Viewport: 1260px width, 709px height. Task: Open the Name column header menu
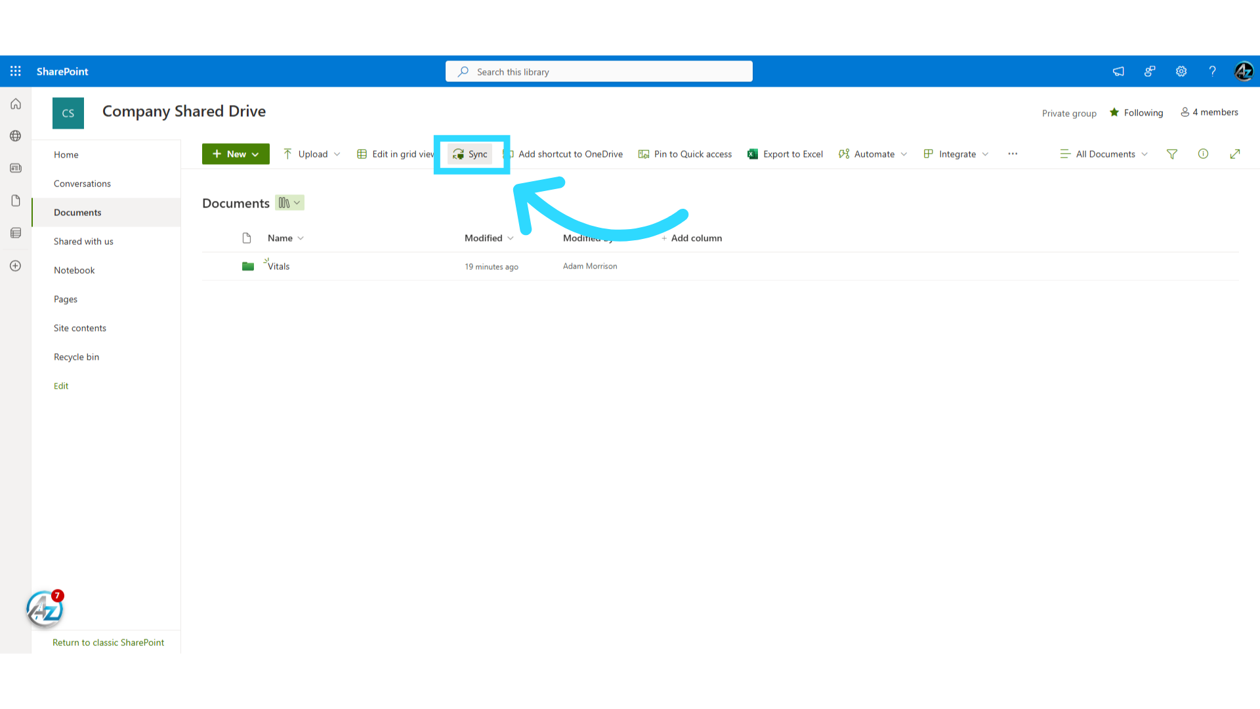286,238
